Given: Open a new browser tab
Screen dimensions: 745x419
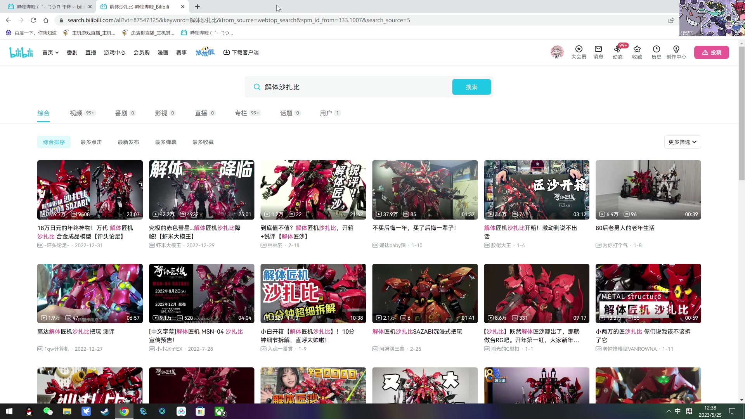Looking at the screenshot, I should 198,7.
